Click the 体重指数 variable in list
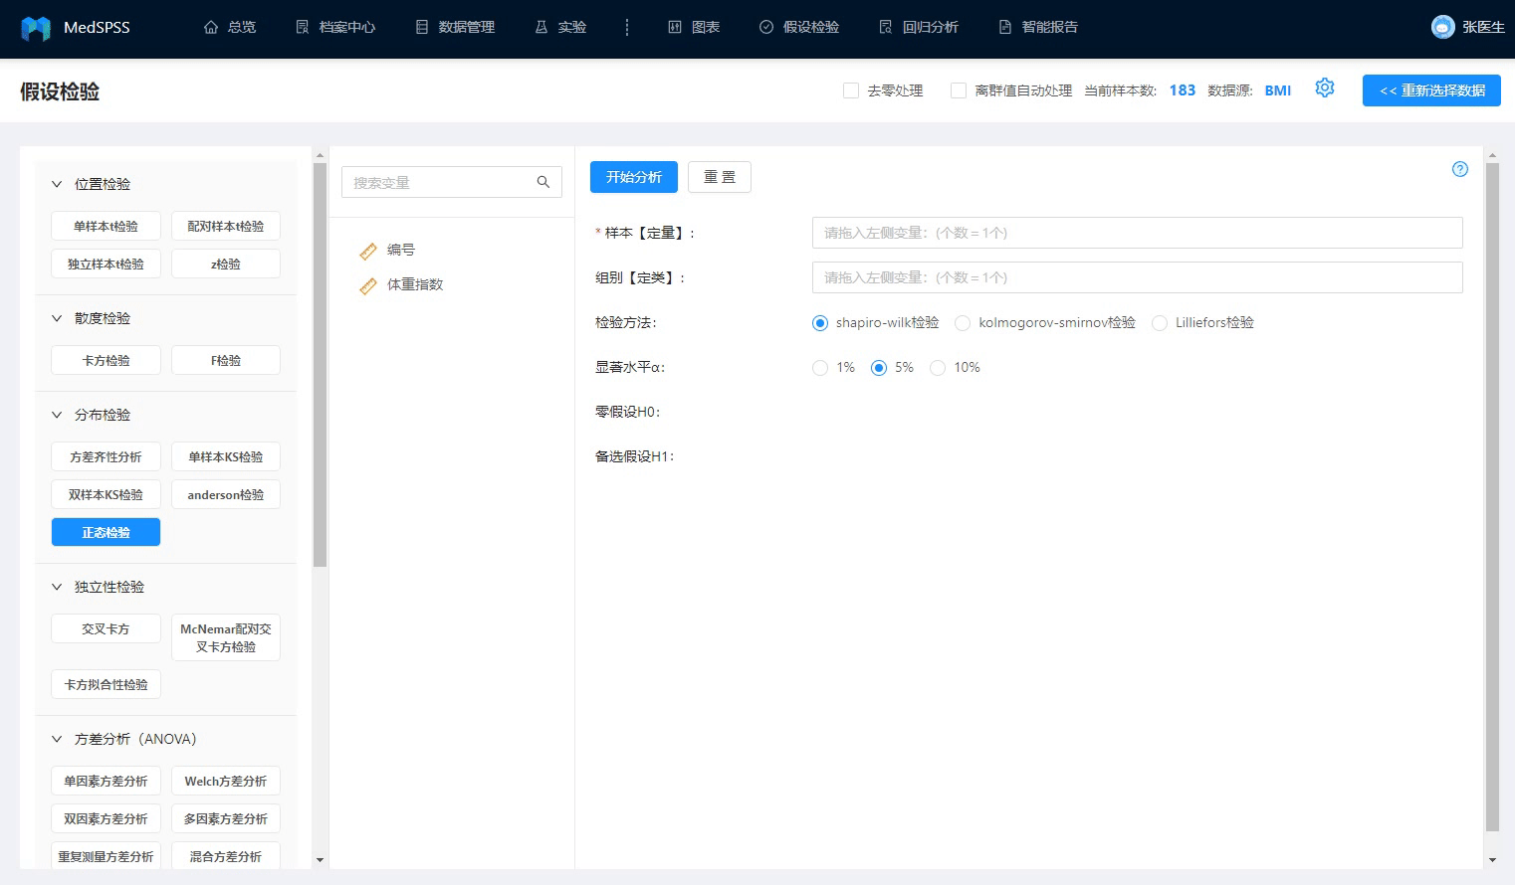 click(x=415, y=285)
